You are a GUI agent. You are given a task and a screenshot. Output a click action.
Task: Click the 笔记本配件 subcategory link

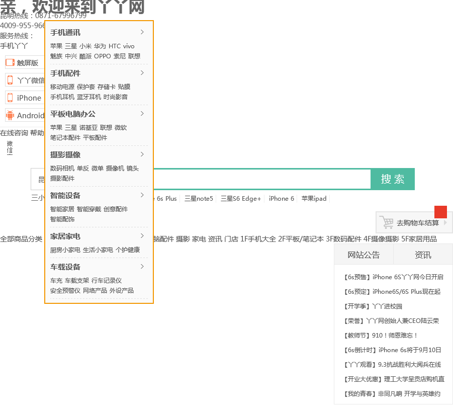(65, 138)
